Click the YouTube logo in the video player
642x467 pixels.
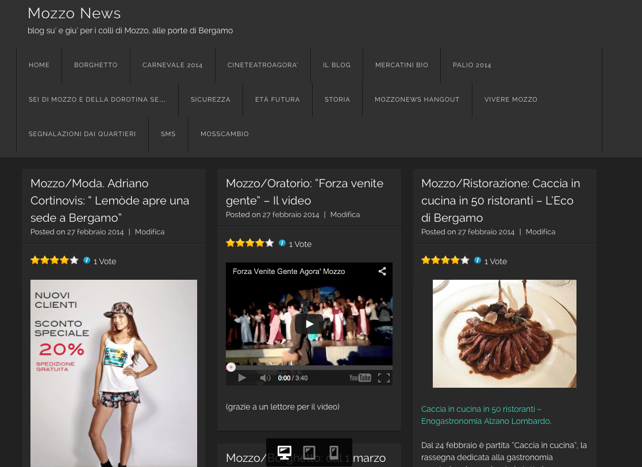tap(360, 378)
